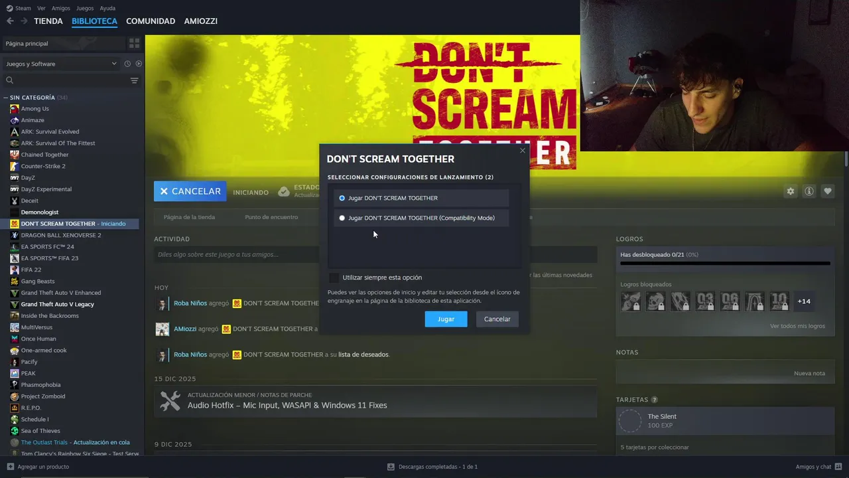
Task: Click the forward navigation arrow
Action: click(24, 21)
